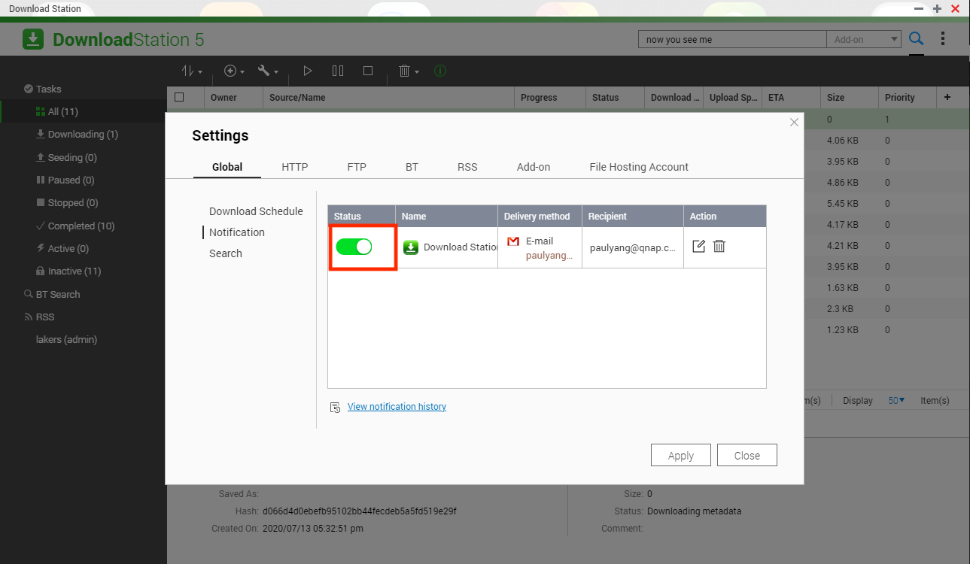Screen dimensions: 970x564
Task: Open the wrench settings dropdown
Action: pyautogui.click(x=268, y=71)
